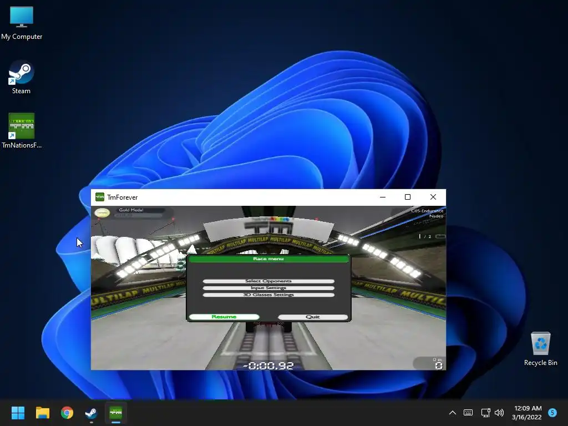Click the TmForever taskbar icon
Viewport: 568px width, 426px height.
click(116, 413)
